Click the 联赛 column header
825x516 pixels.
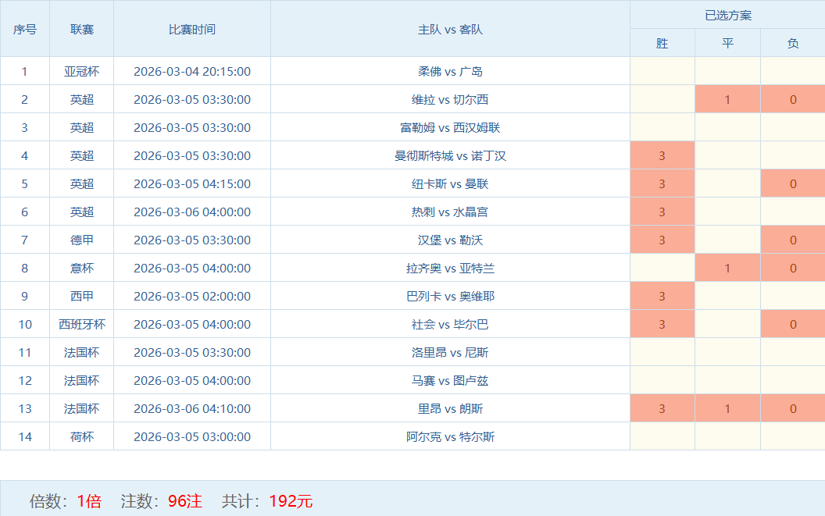pos(81,29)
